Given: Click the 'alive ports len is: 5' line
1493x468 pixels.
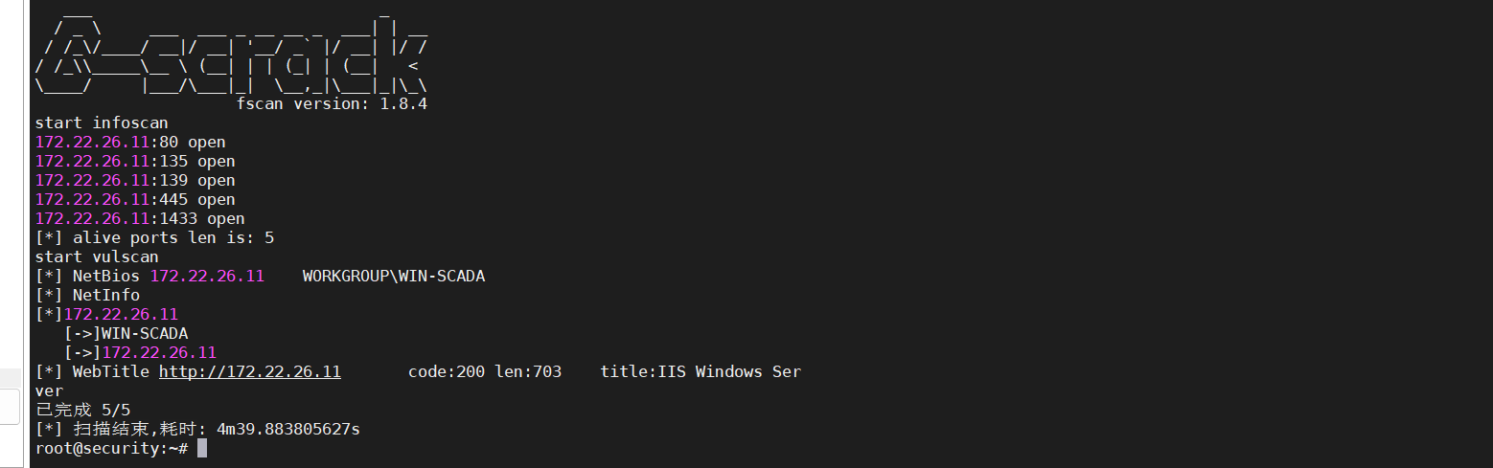Looking at the screenshot, I should [x=153, y=237].
